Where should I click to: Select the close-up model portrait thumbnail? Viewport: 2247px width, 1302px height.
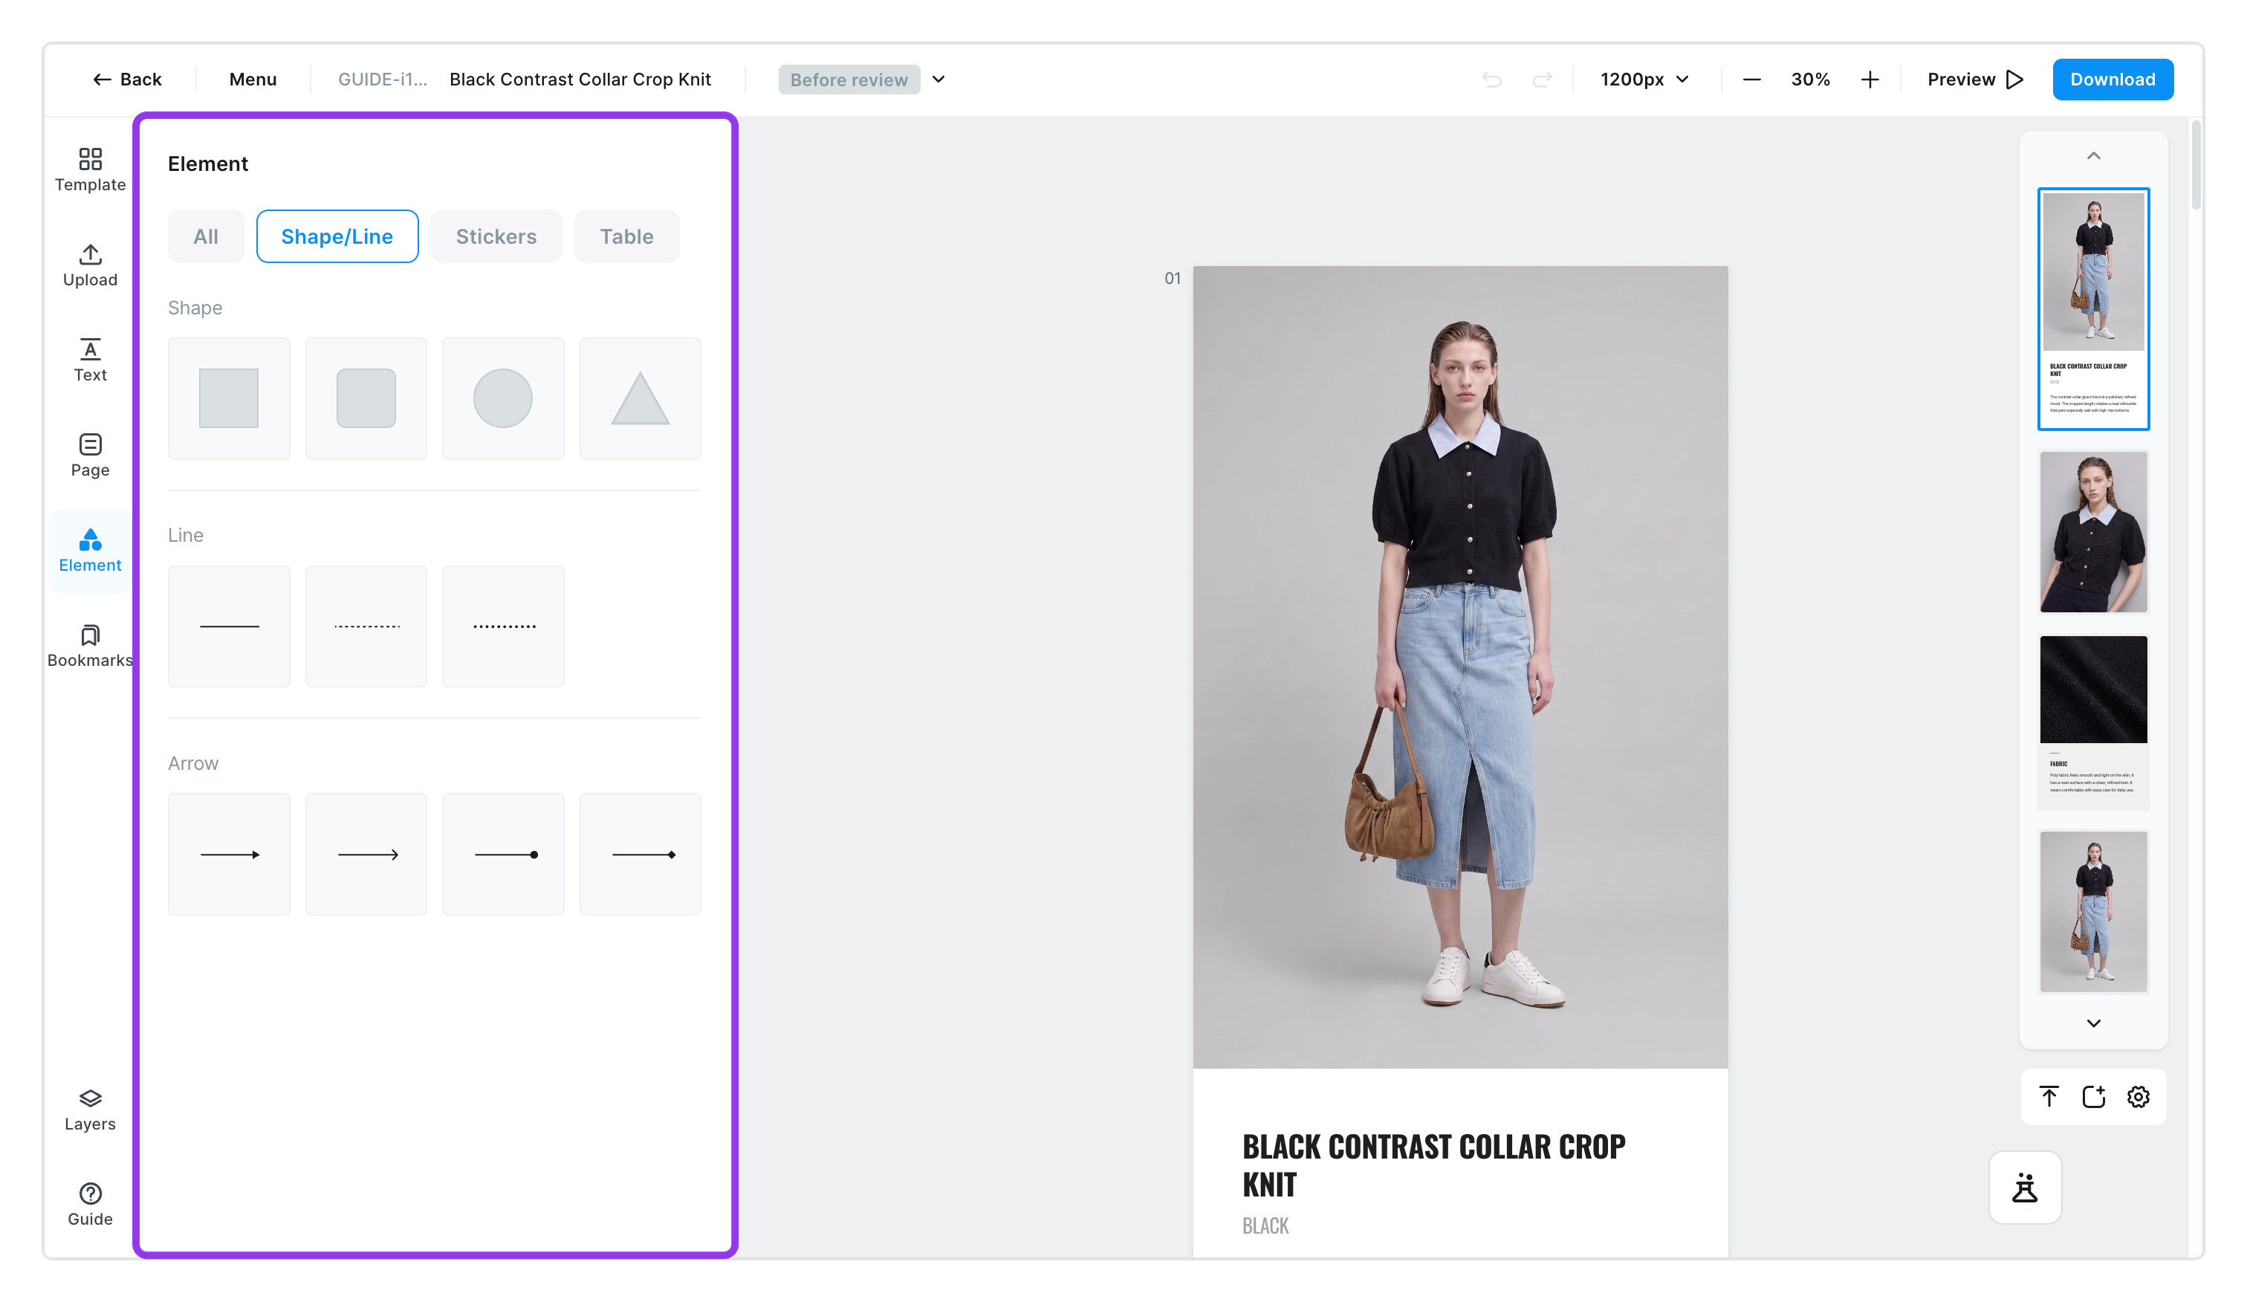coord(2092,531)
